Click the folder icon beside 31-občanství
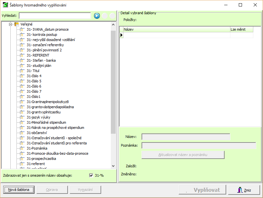Image resolution: width=263 pixels, height=198 pixels. pyautogui.click(x=22, y=133)
